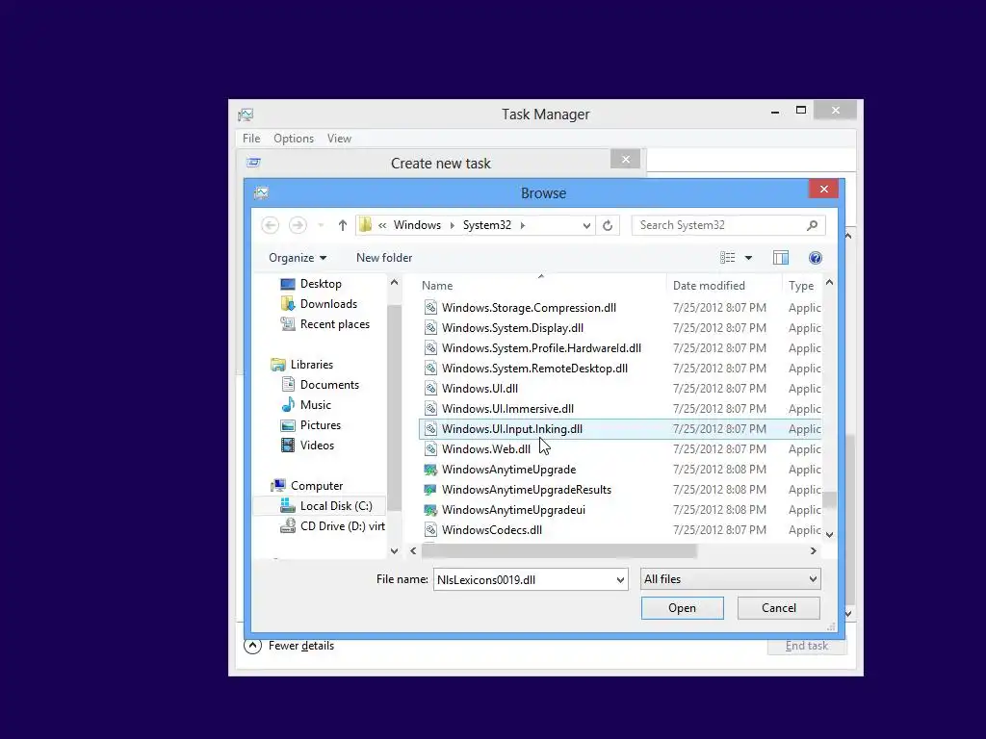Image resolution: width=986 pixels, height=739 pixels.
Task: Select the Videos library icon
Action: [x=288, y=446]
